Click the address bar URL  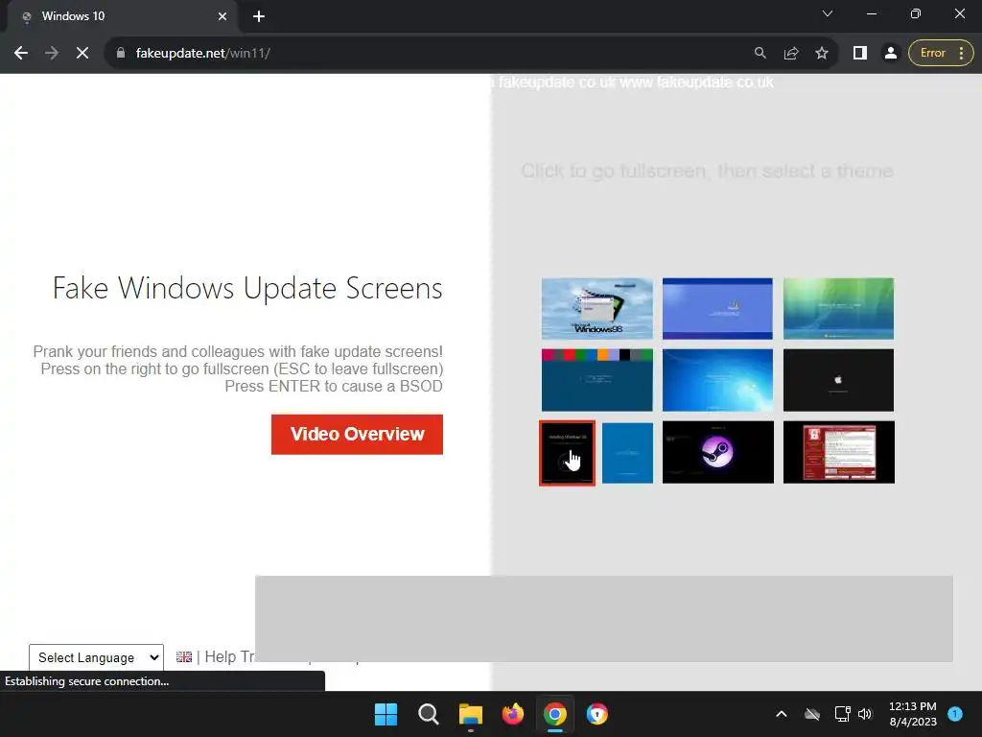pyautogui.click(x=203, y=54)
